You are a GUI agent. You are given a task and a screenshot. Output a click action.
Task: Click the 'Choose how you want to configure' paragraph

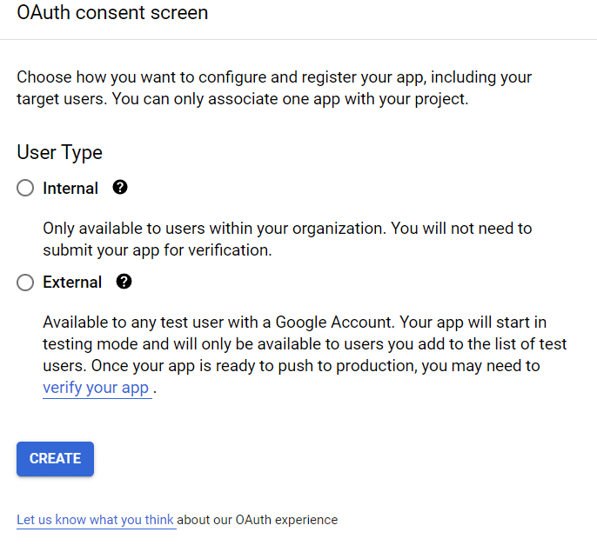click(273, 77)
